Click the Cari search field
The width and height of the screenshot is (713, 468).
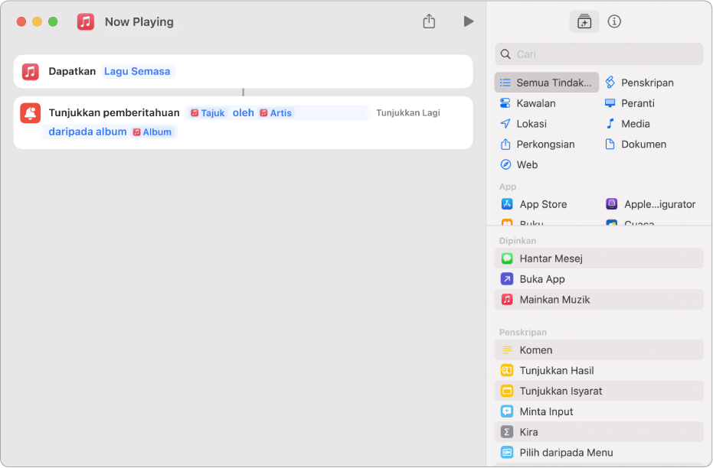599,54
